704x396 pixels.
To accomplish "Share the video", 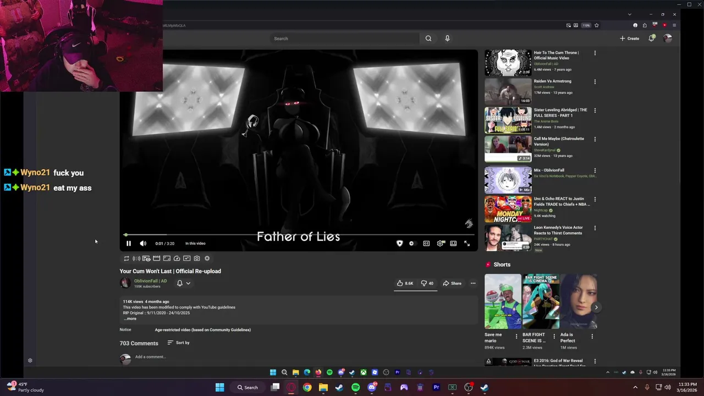I will pos(452,283).
